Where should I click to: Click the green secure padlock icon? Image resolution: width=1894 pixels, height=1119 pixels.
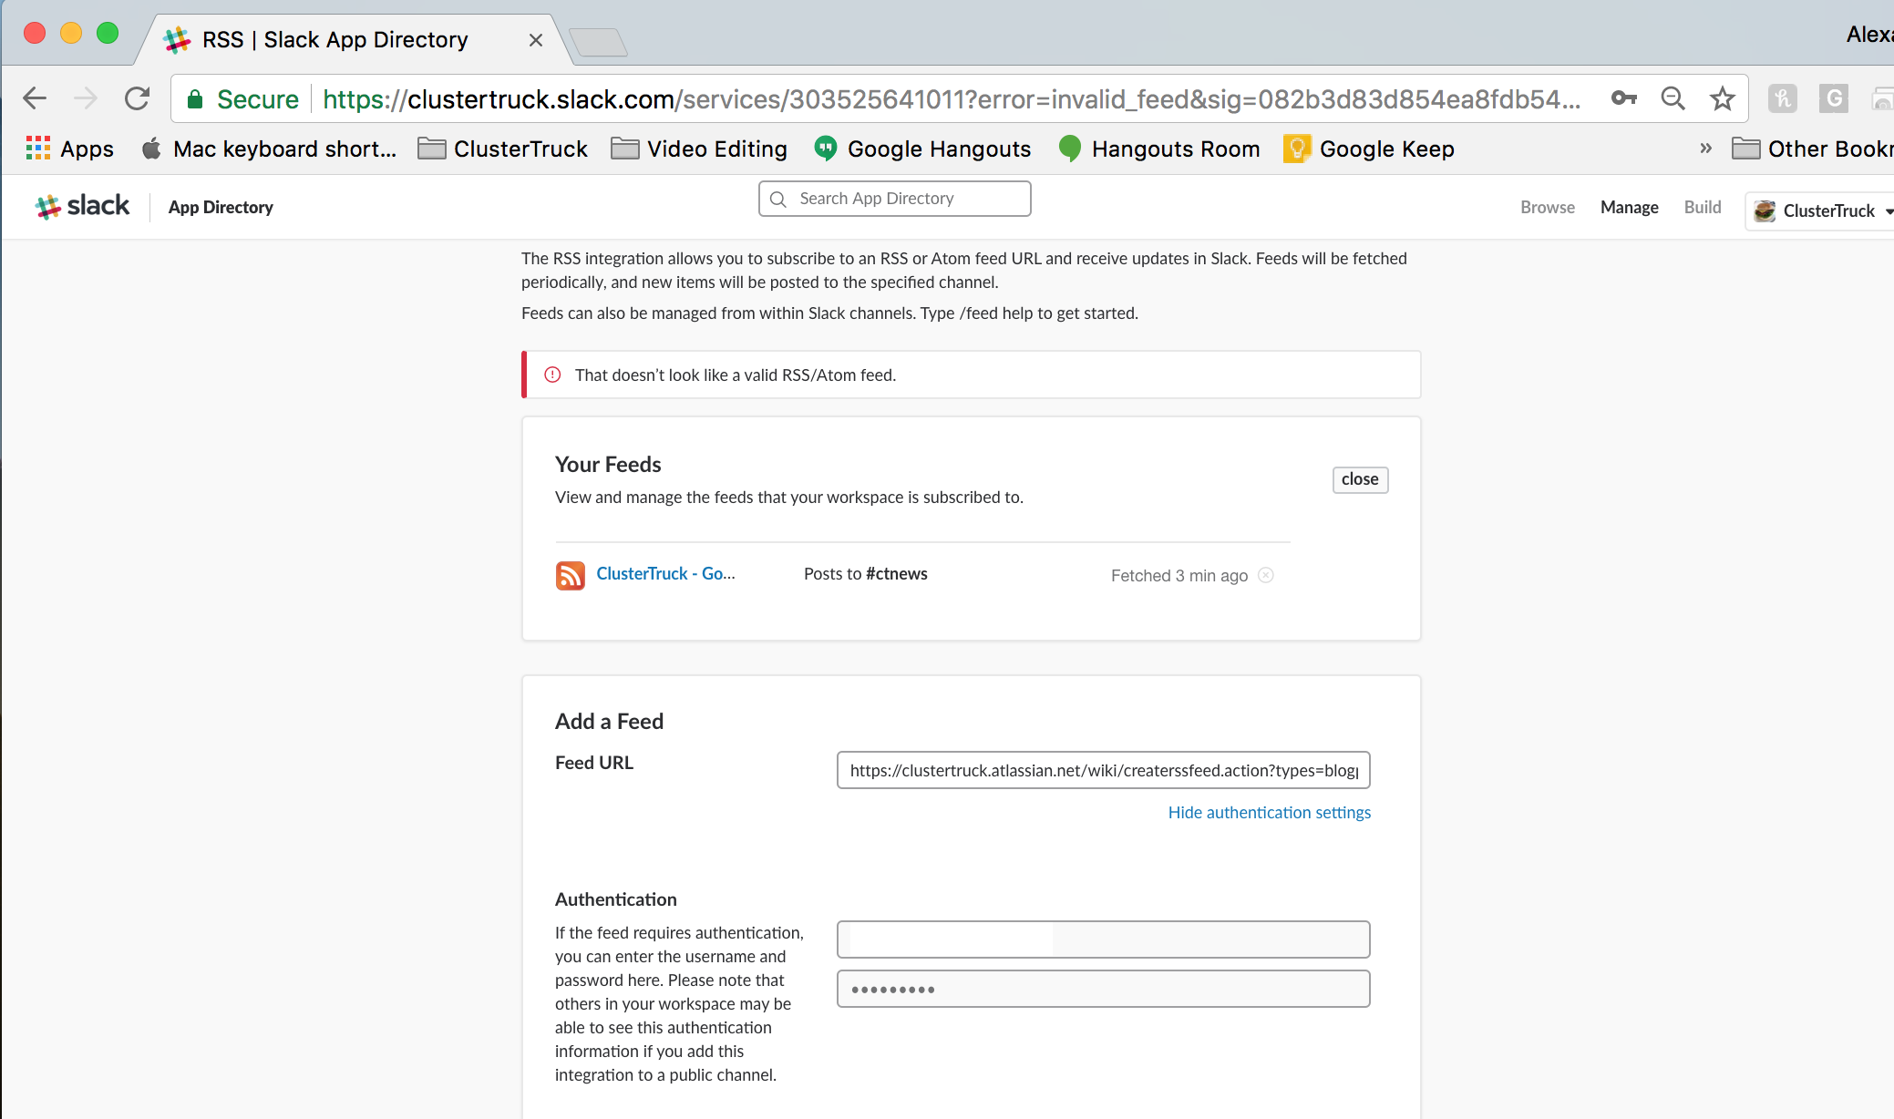pos(194,99)
